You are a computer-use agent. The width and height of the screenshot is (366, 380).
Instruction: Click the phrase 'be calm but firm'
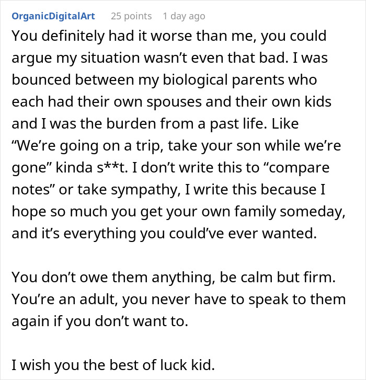278,278
